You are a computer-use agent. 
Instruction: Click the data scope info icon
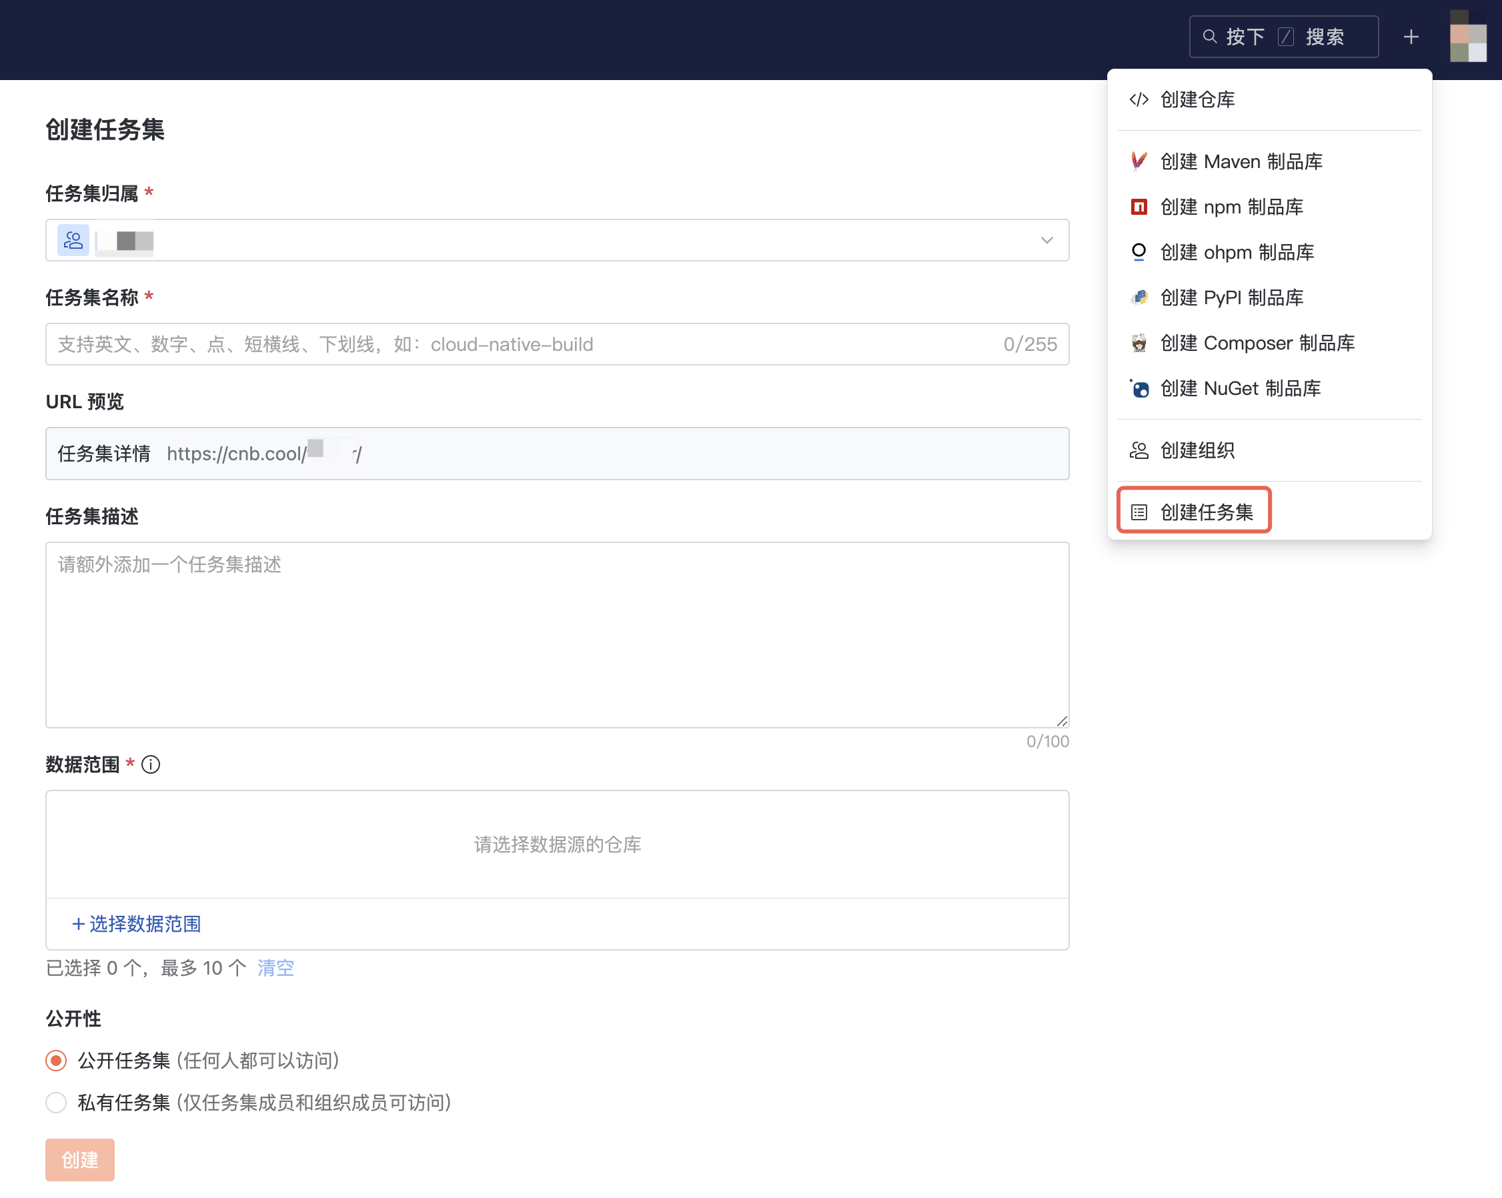pos(151,764)
